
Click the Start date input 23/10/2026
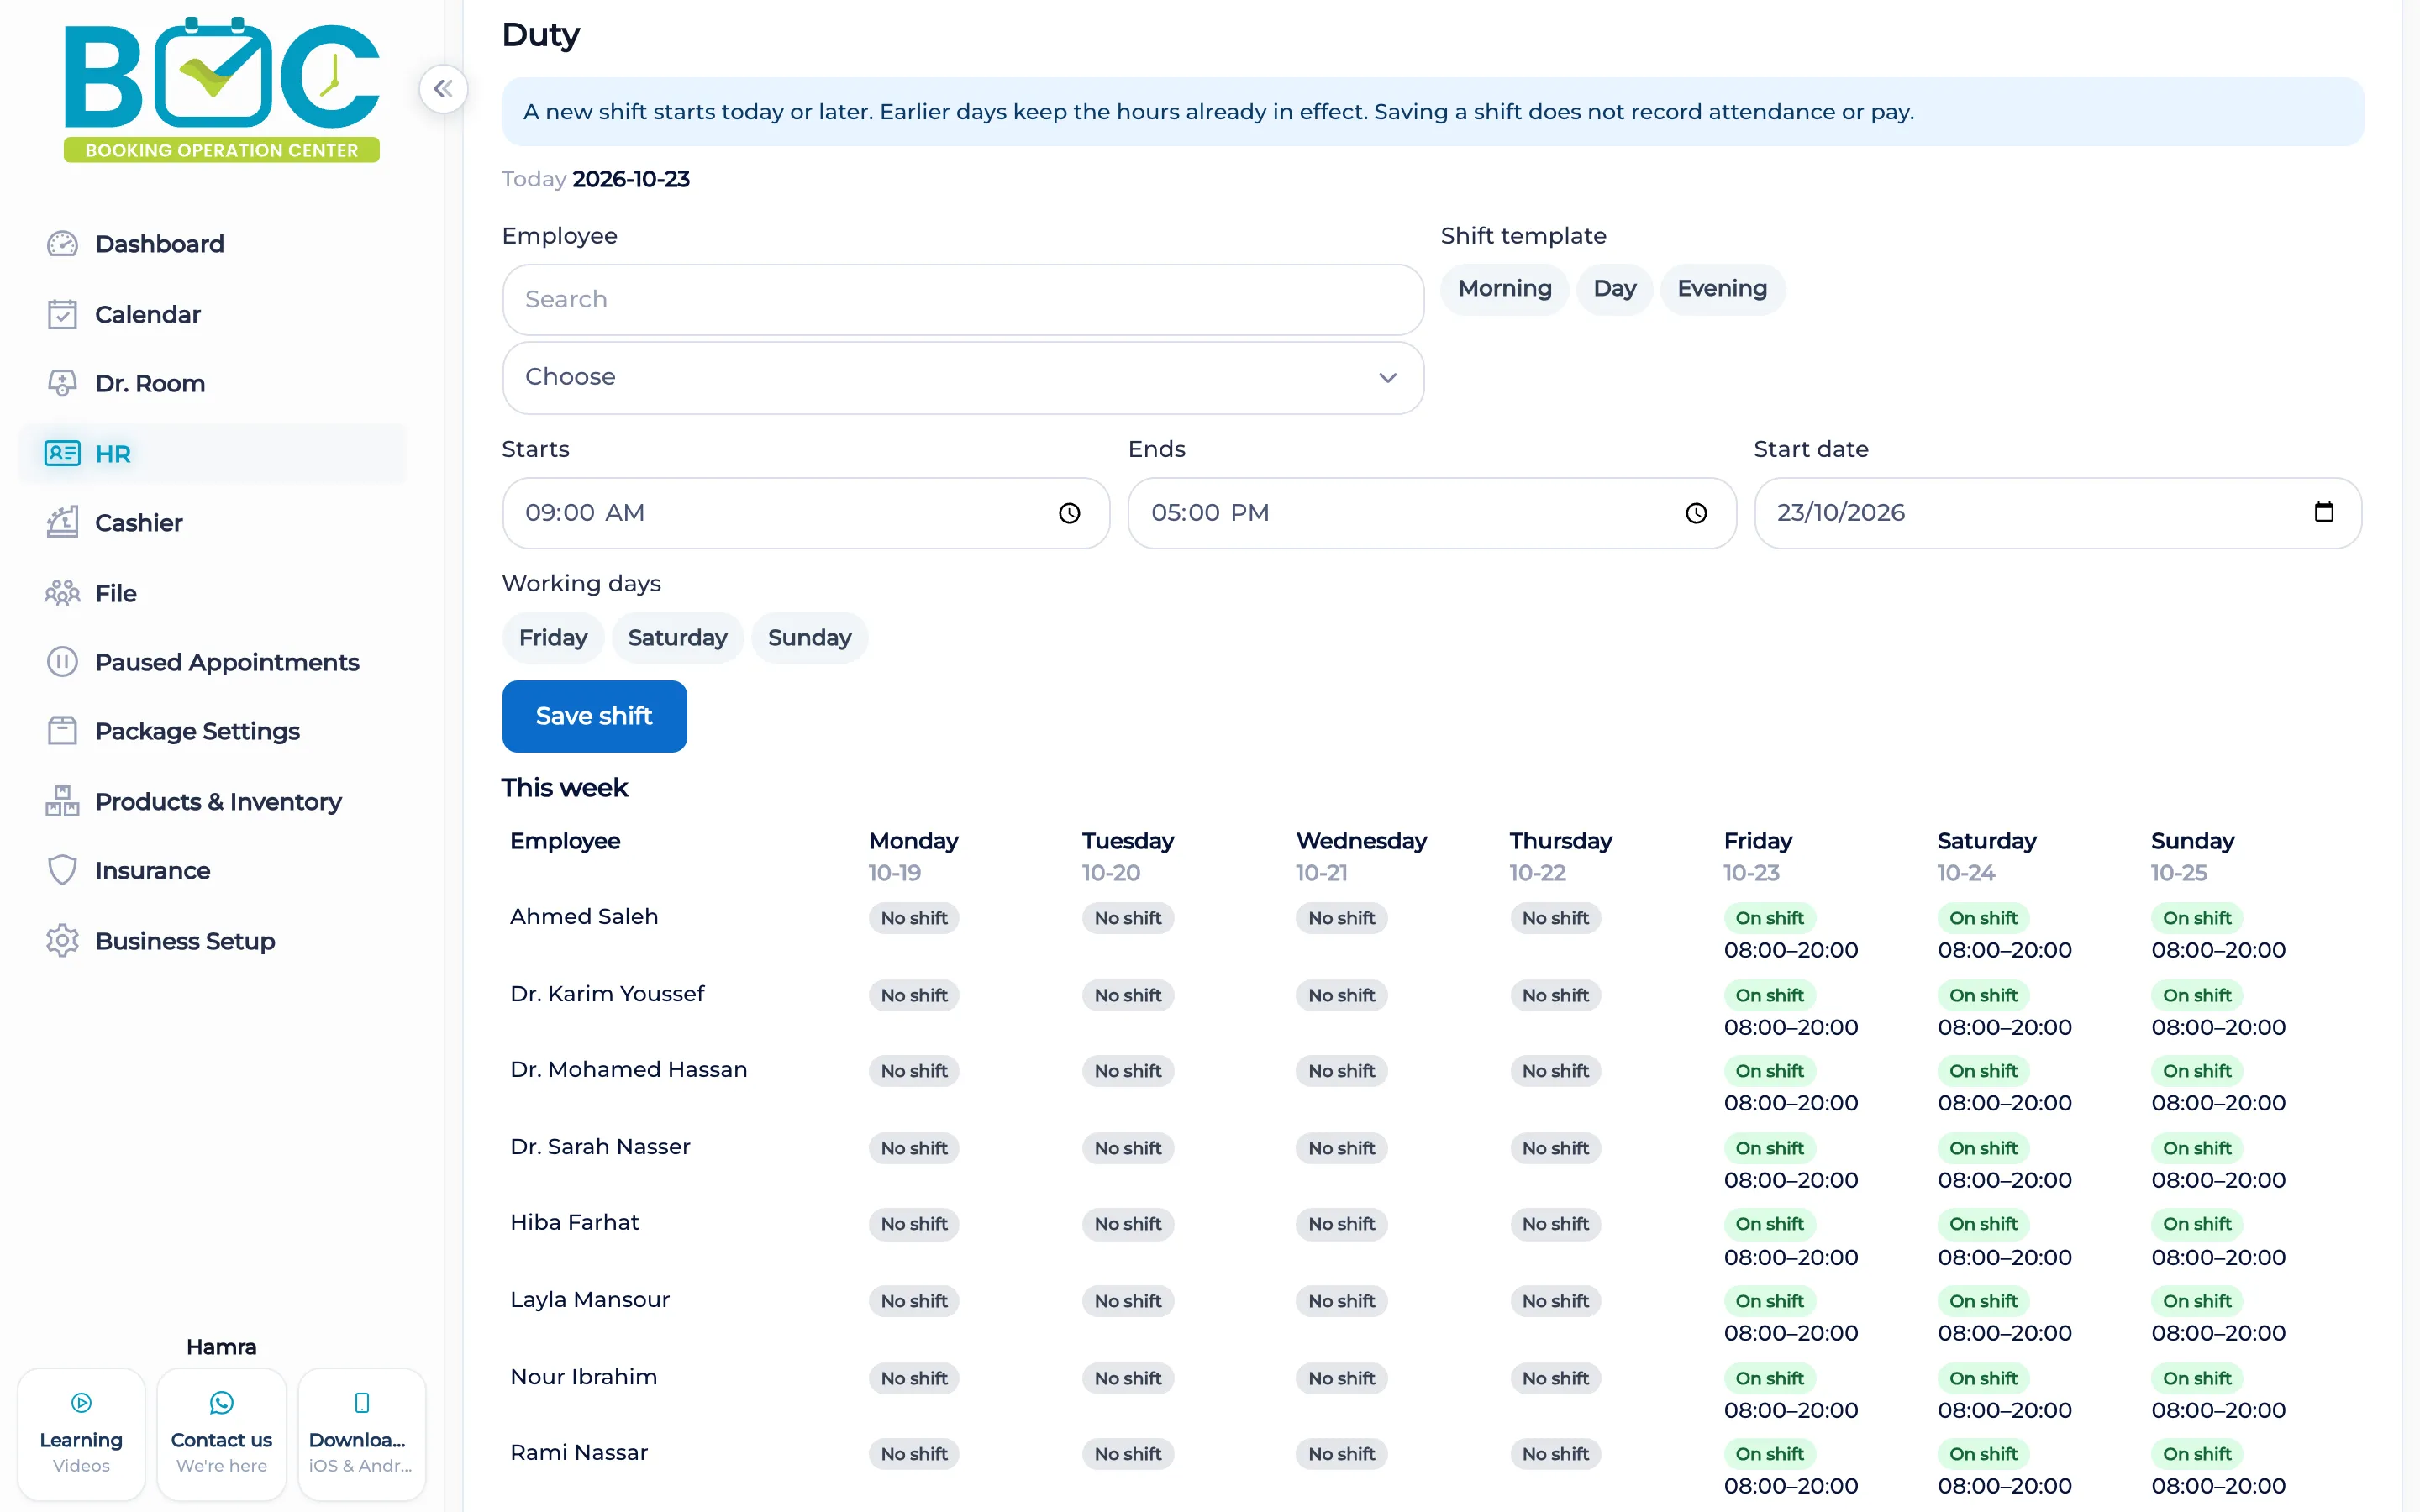[2058, 513]
